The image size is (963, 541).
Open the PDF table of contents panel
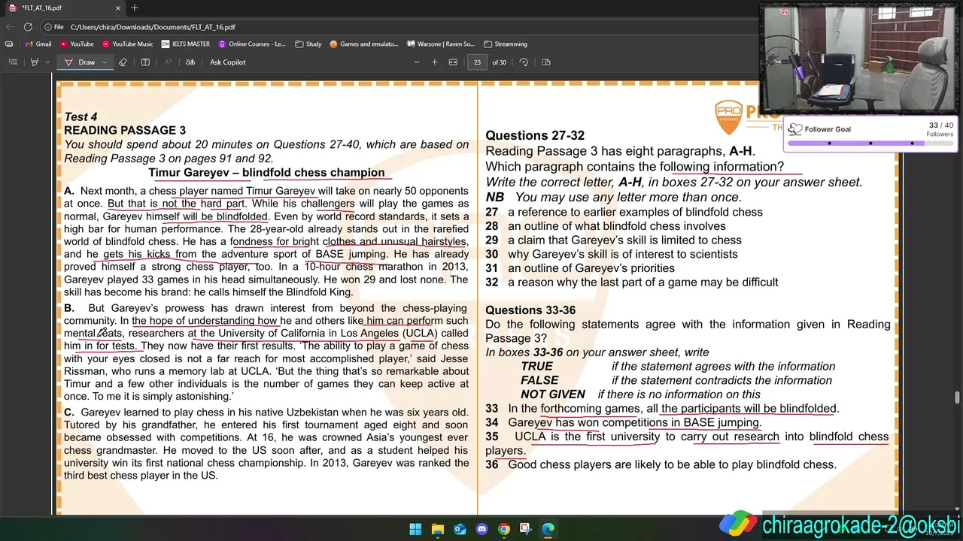click(13, 62)
